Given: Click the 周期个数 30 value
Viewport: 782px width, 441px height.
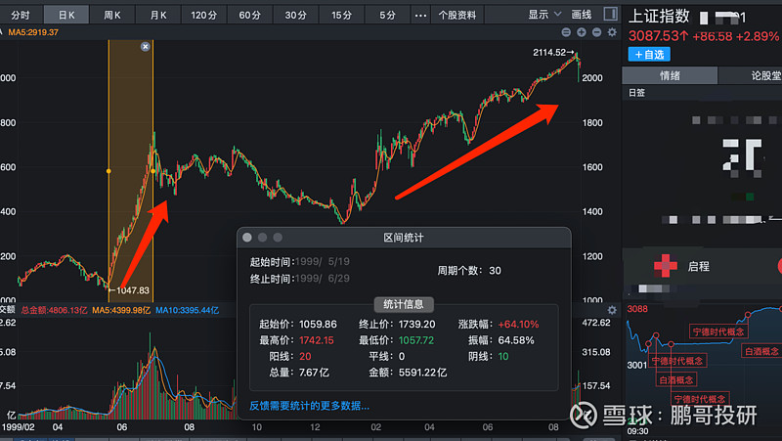Looking at the screenshot, I should [495, 271].
